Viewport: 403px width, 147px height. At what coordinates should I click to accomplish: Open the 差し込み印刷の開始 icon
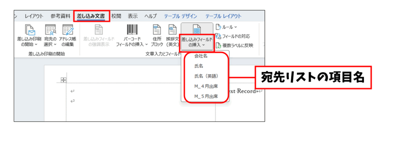coord(30,29)
